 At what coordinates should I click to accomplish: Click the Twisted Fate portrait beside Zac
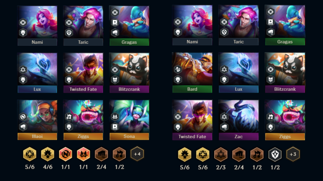click(192, 116)
